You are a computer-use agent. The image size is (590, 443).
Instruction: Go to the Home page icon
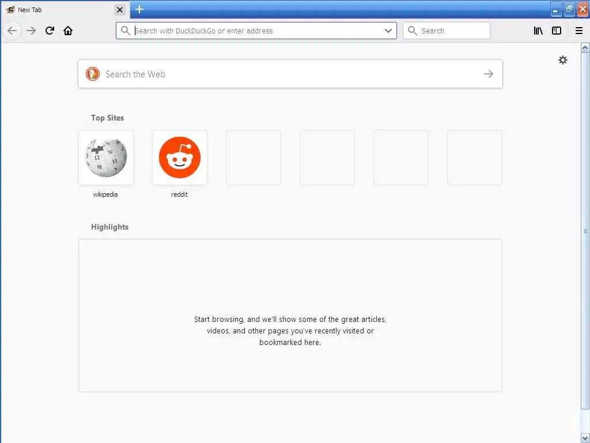coord(68,31)
